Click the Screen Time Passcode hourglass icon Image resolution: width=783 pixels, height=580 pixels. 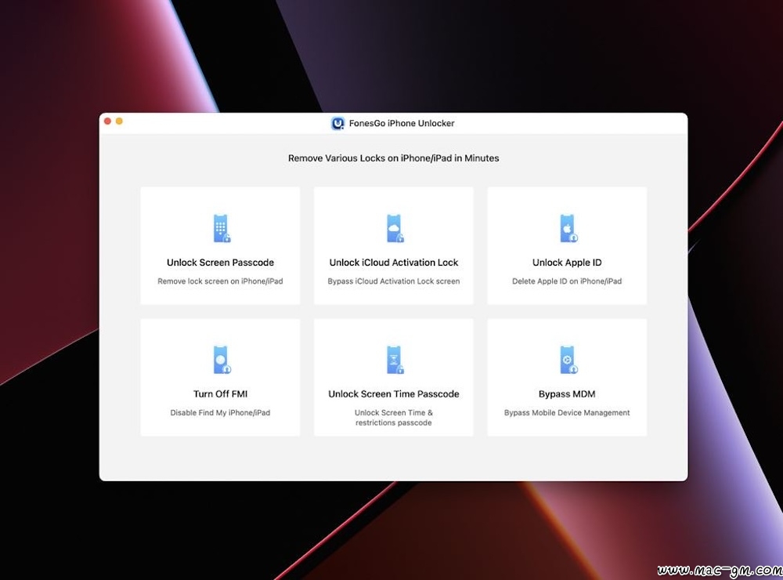click(395, 360)
